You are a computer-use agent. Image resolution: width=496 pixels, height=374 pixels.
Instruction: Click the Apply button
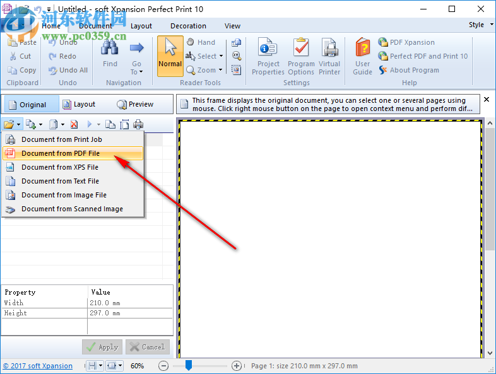(102, 347)
